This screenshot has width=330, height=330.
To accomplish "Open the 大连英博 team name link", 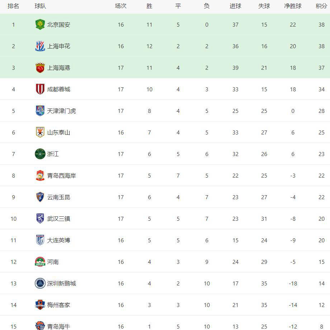I will coord(58,240).
